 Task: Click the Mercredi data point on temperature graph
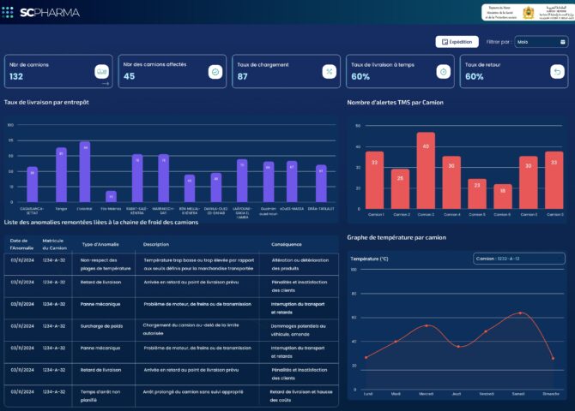click(427, 325)
